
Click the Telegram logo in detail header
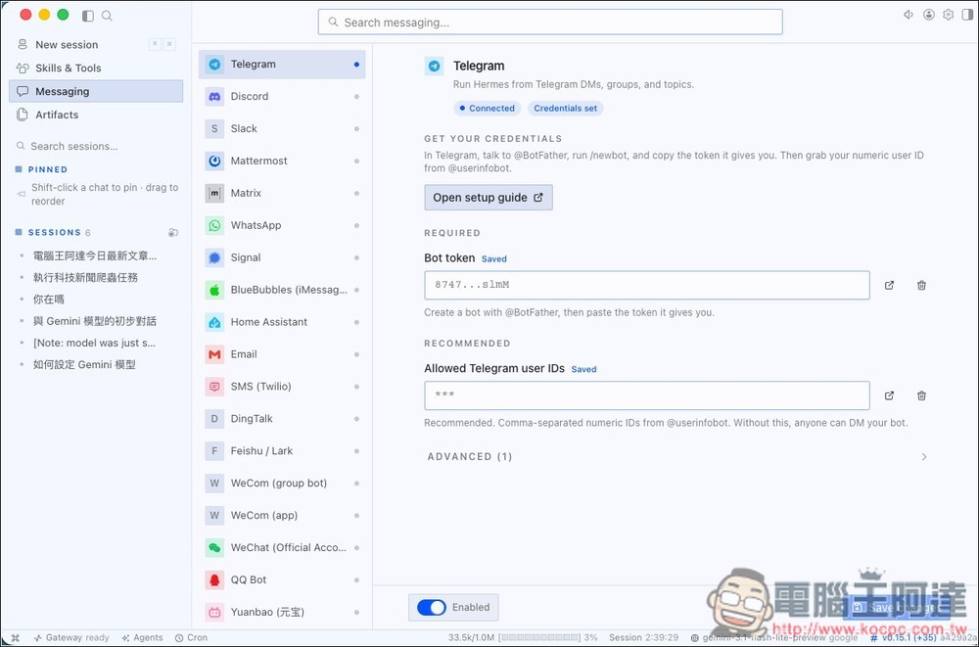[434, 67]
